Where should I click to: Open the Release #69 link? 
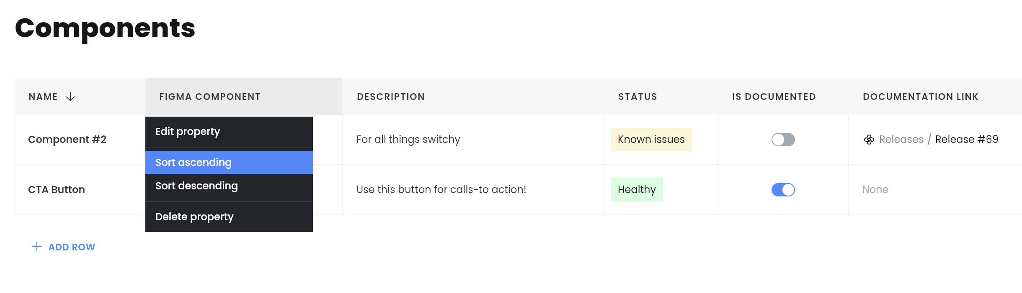pyautogui.click(x=967, y=140)
